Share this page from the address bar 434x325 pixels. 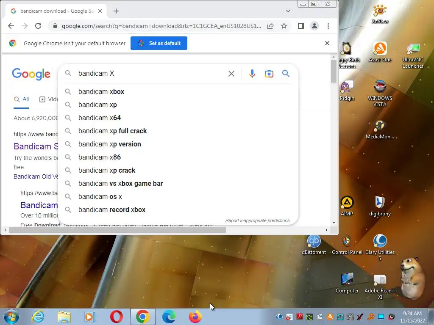coord(270,26)
